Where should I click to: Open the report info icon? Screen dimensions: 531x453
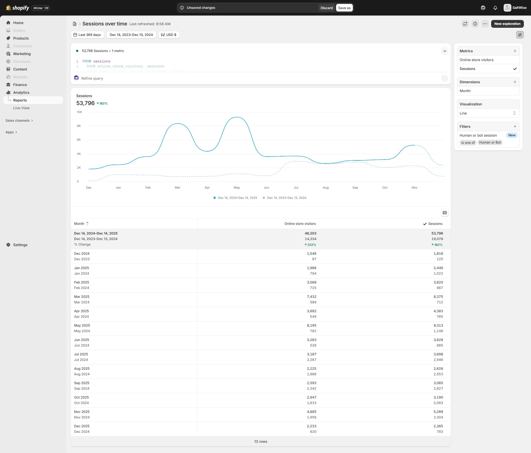coord(475,24)
